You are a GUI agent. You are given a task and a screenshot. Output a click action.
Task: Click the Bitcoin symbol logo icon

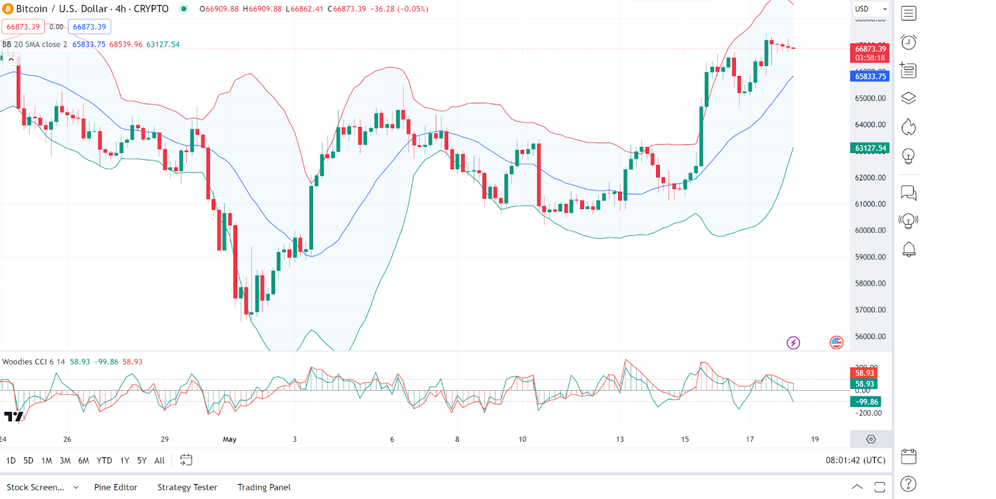(7, 9)
